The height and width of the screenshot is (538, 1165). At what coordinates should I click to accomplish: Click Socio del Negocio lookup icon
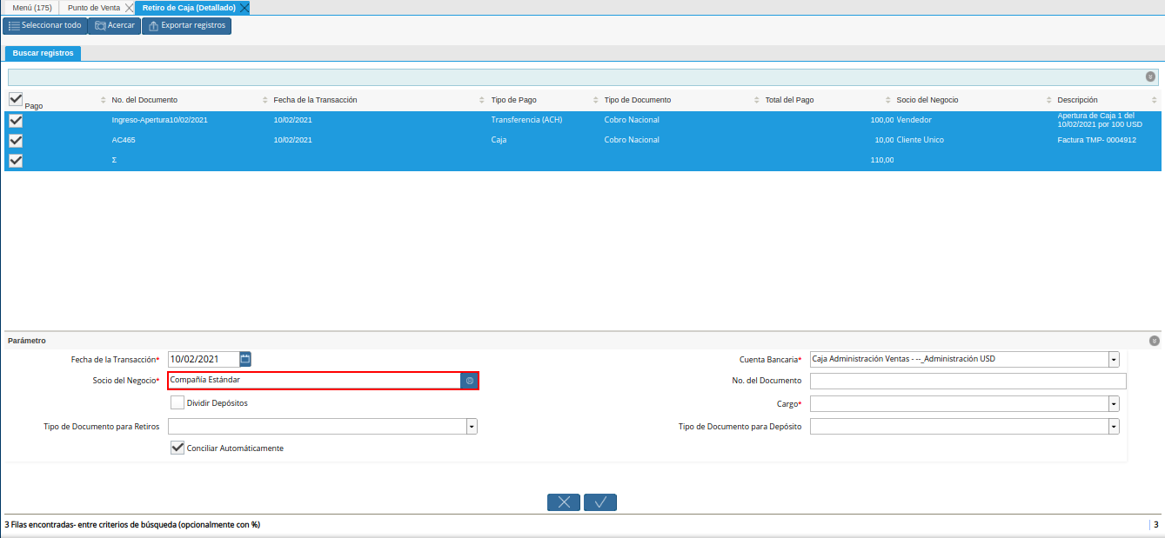tap(469, 381)
